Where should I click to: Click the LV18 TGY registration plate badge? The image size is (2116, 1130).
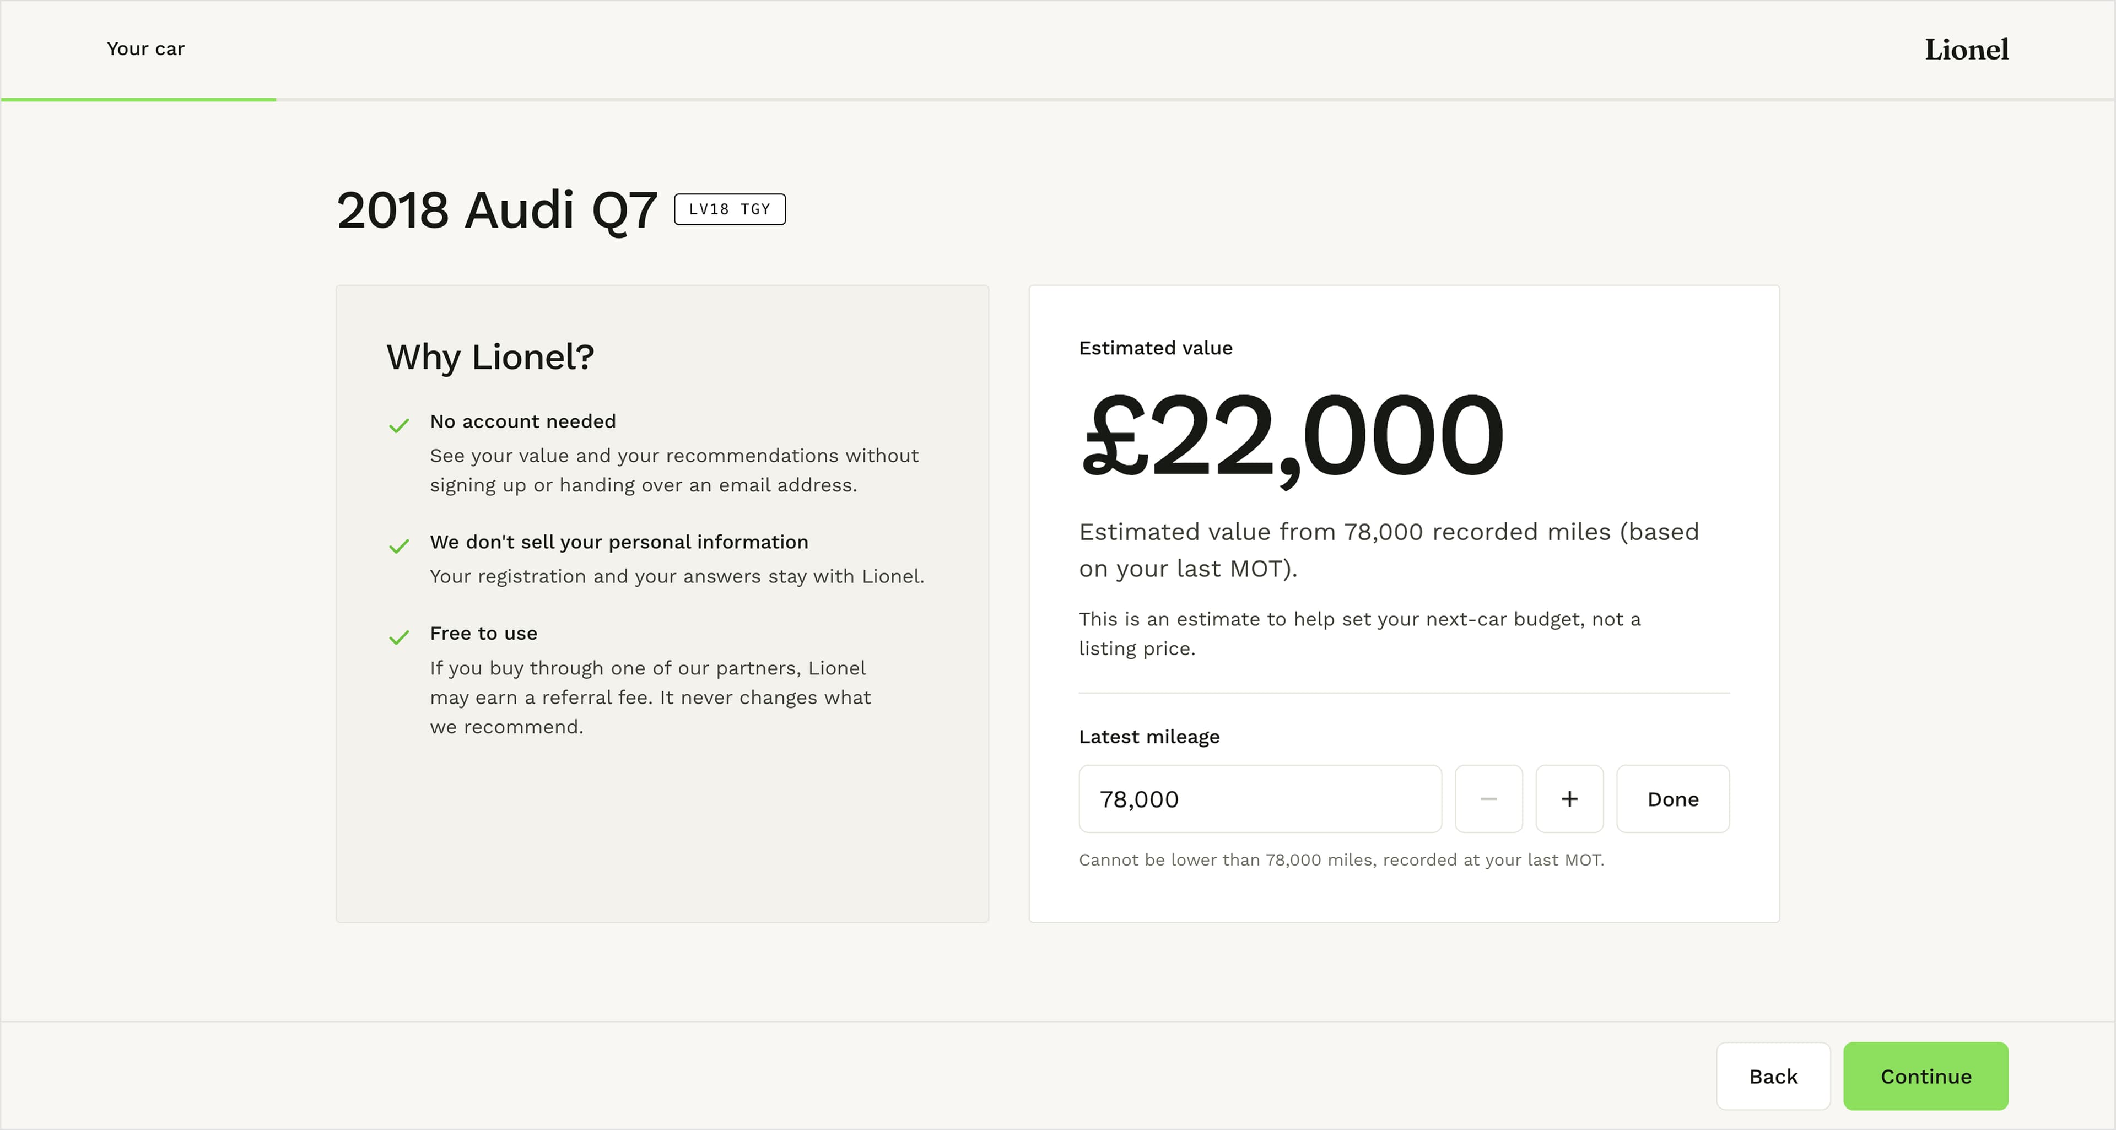point(730,209)
